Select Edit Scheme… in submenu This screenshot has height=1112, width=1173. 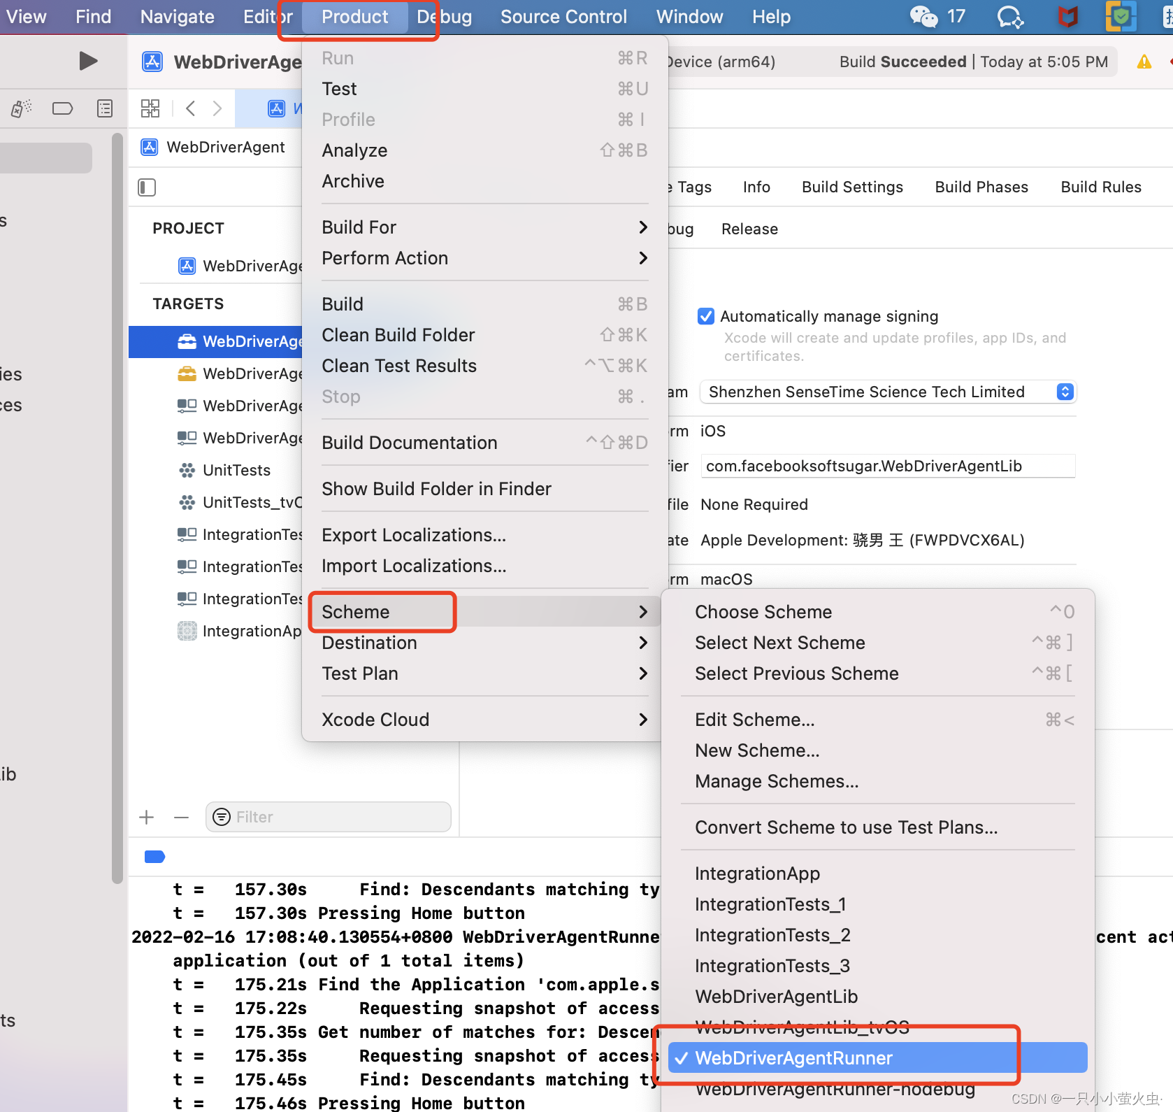[878, 720]
